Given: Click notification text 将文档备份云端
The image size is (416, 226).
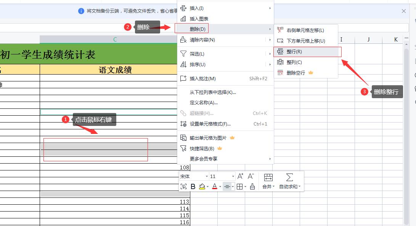Looking at the screenshot, I should point(103,11).
